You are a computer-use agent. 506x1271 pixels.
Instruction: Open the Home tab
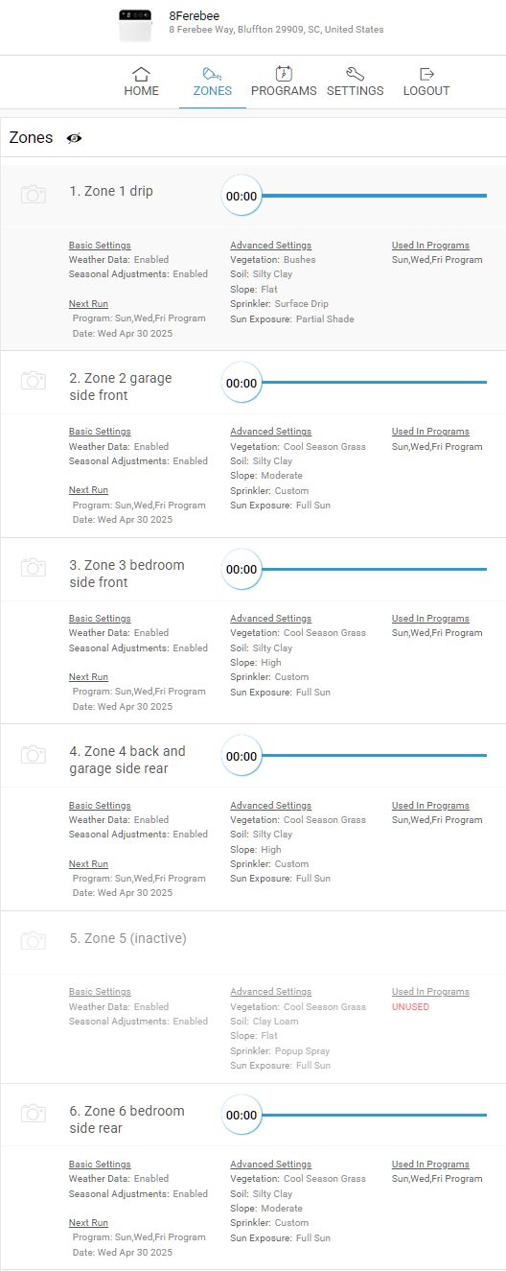pyautogui.click(x=141, y=82)
